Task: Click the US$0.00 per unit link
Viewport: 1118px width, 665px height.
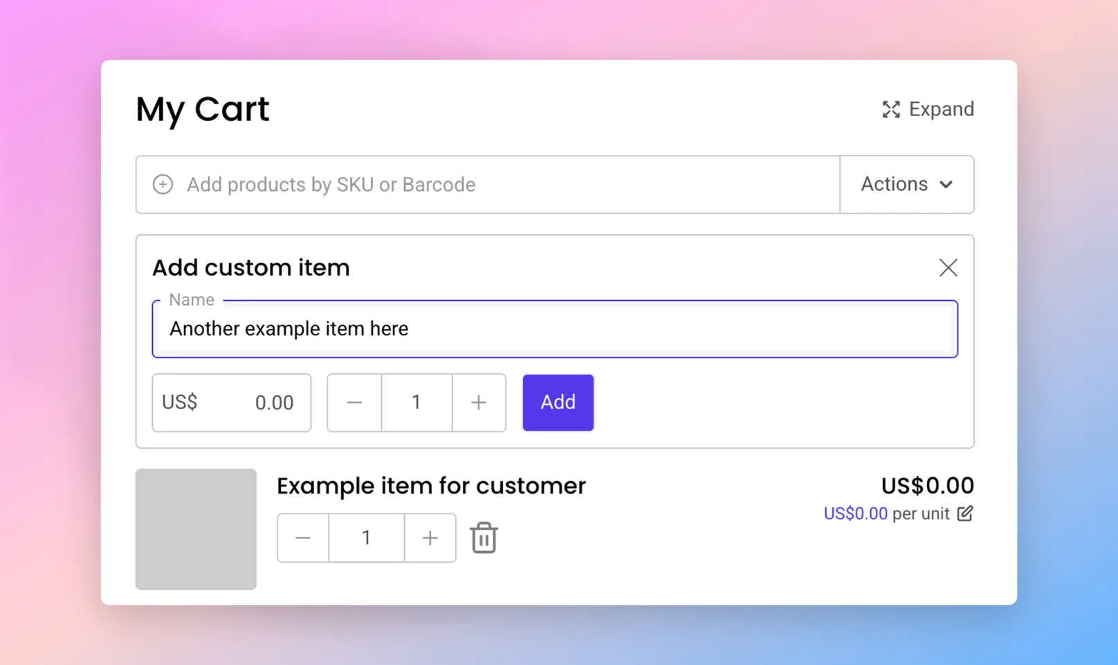Action: pos(855,514)
